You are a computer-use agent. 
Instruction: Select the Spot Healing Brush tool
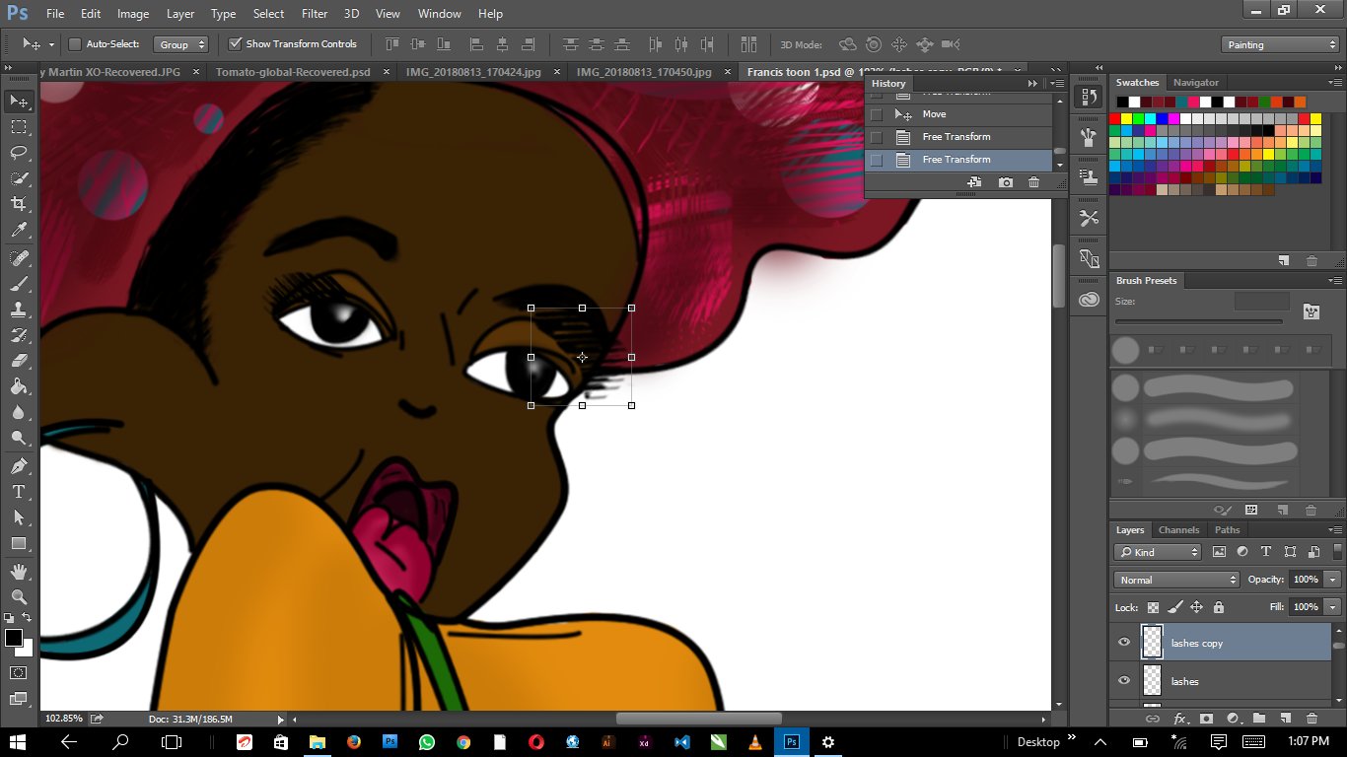coord(19,258)
